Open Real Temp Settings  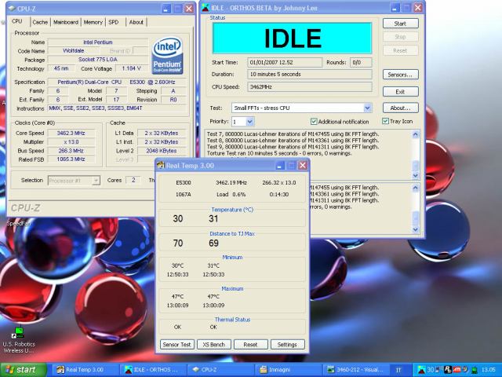coord(287,345)
